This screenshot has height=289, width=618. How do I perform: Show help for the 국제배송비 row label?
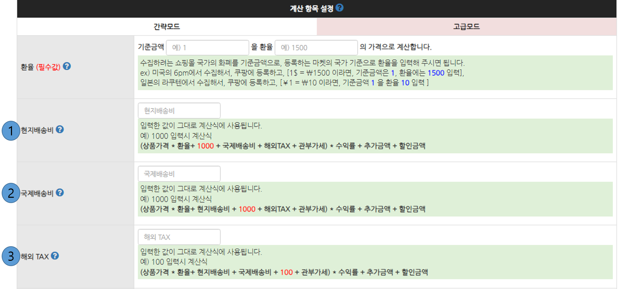point(60,192)
